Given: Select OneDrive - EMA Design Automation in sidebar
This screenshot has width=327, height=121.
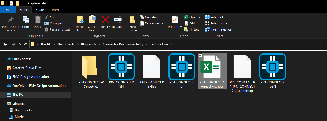Looking at the screenshot, I should point(39,86).
